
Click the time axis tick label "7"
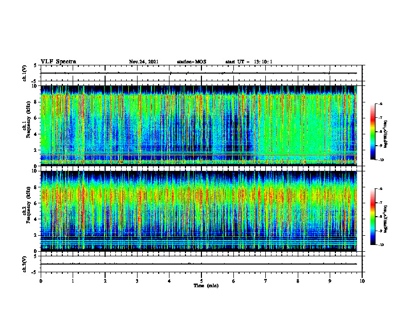pos(266,281)
